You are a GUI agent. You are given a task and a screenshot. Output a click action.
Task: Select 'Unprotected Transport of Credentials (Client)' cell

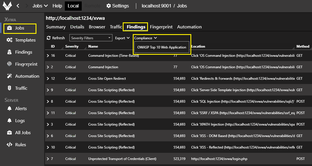(x=122, y=159)
